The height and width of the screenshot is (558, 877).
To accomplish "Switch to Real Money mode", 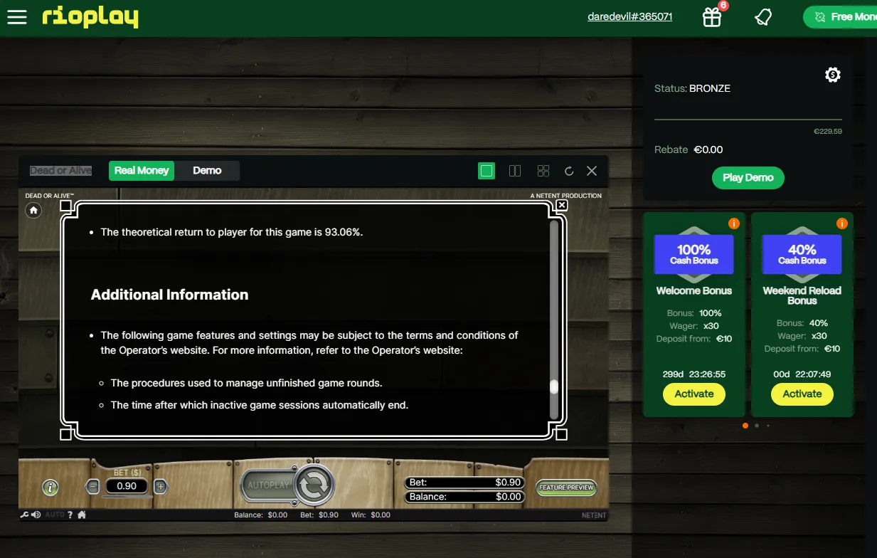I will click(x=142, y=171).
